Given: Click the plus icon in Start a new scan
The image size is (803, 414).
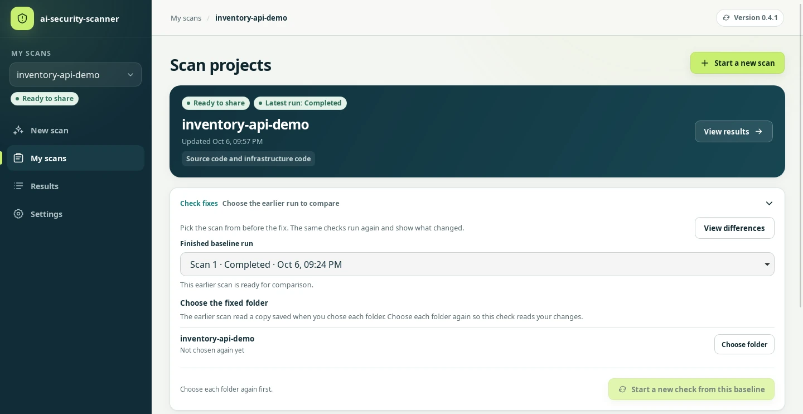Looking at the screenshot, I should [x=705, y=63].
